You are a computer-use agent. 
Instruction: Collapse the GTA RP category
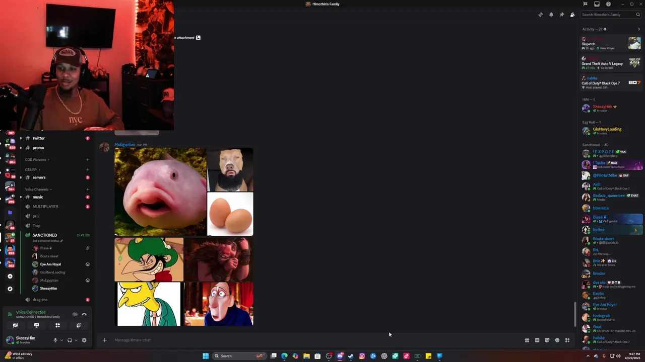point(32,169)
